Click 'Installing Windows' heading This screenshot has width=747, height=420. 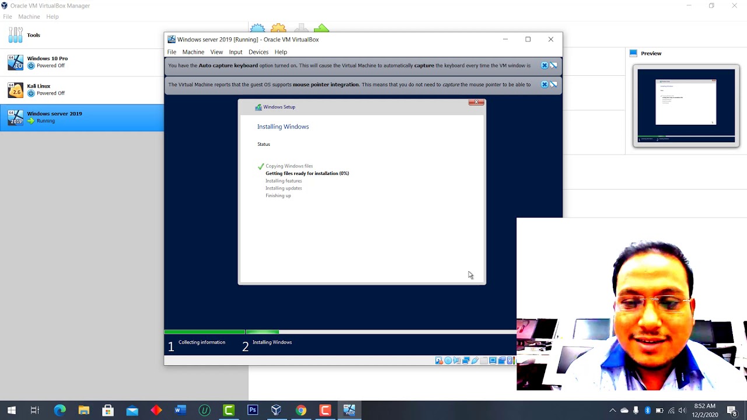[x=283, y=127]
